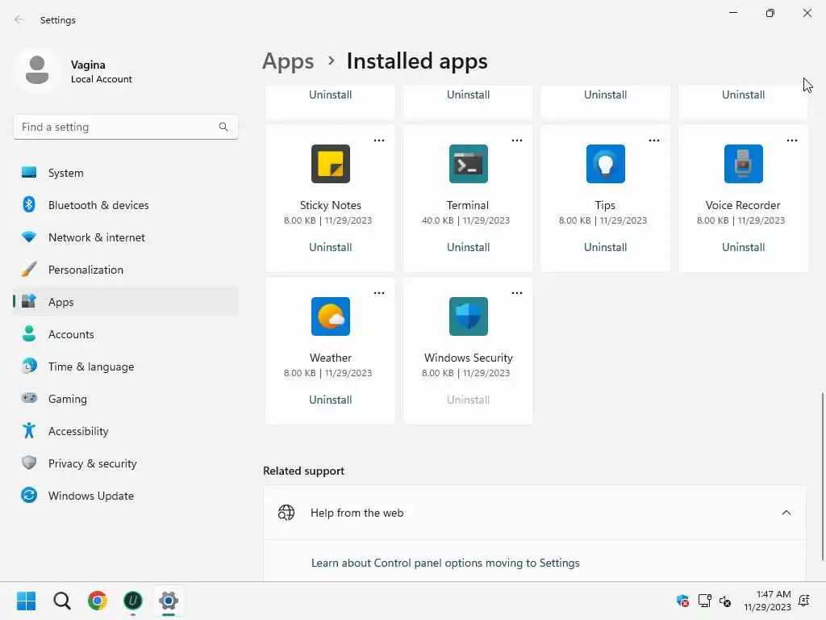Click the Weather app icon
The width and height of the screenshot is (826, 620).
tap(330, 316)
